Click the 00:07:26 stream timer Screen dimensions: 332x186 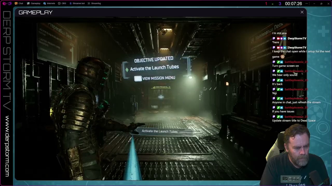click(293, 4)
